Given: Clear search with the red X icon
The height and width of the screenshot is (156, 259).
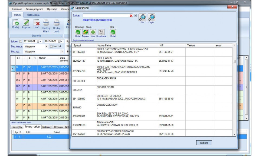Looking at the screenshot, I should [131, 16].
